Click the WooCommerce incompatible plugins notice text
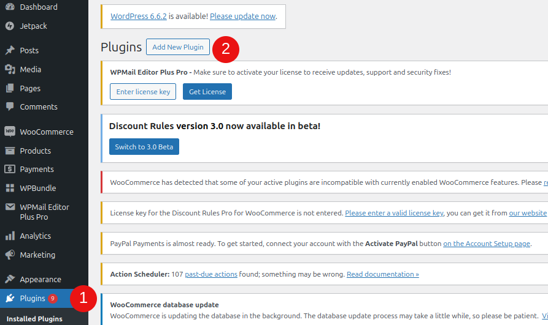This screenshot has height=325, width=548. pyautogui.click(x=329, y=182)
